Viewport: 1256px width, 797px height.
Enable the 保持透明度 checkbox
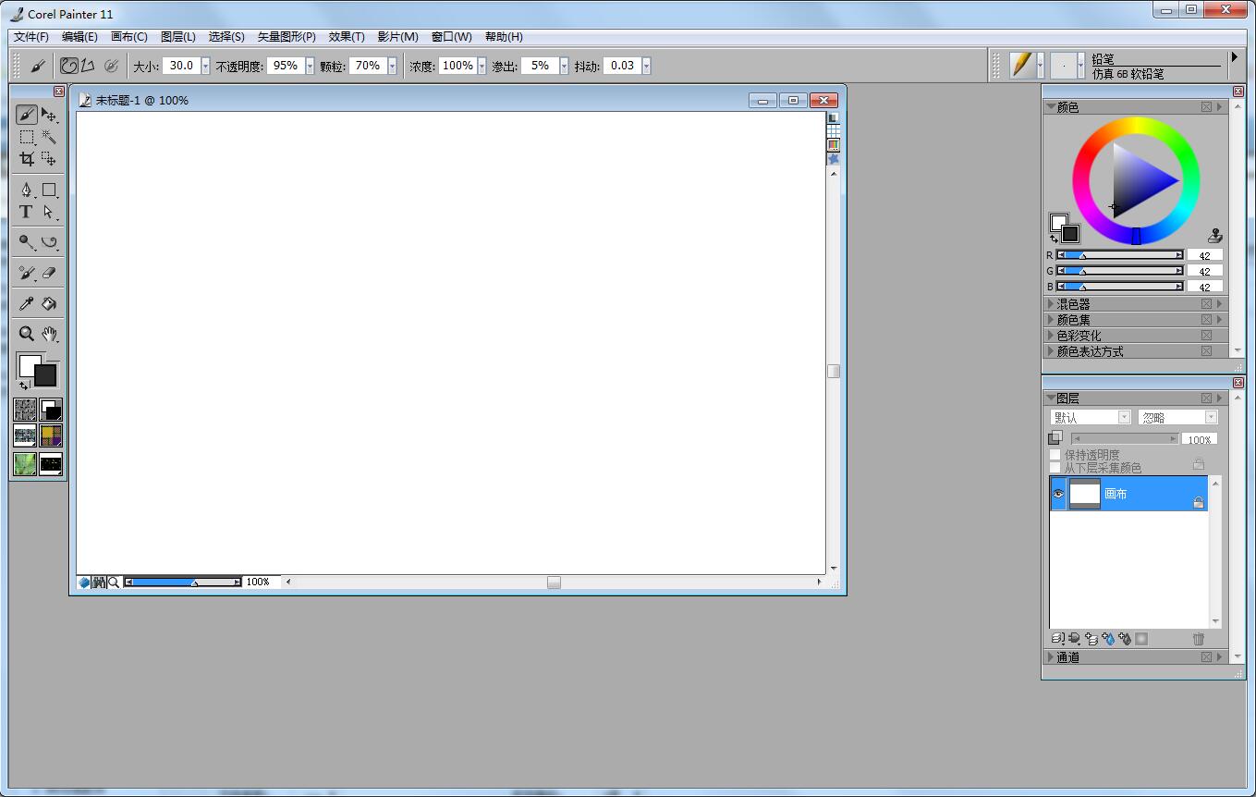[x=1055, y=455]
